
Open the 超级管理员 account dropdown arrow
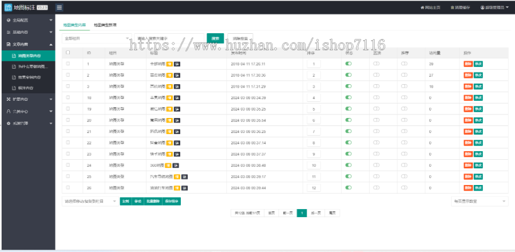pos(507,7)
